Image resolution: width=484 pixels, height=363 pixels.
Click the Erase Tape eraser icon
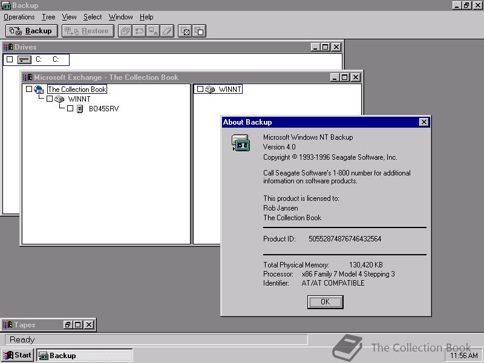click(x=167, y=31)
